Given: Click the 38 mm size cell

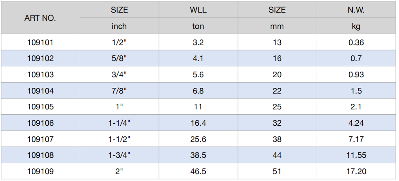Looking at the screenshot, I should 277,139.
